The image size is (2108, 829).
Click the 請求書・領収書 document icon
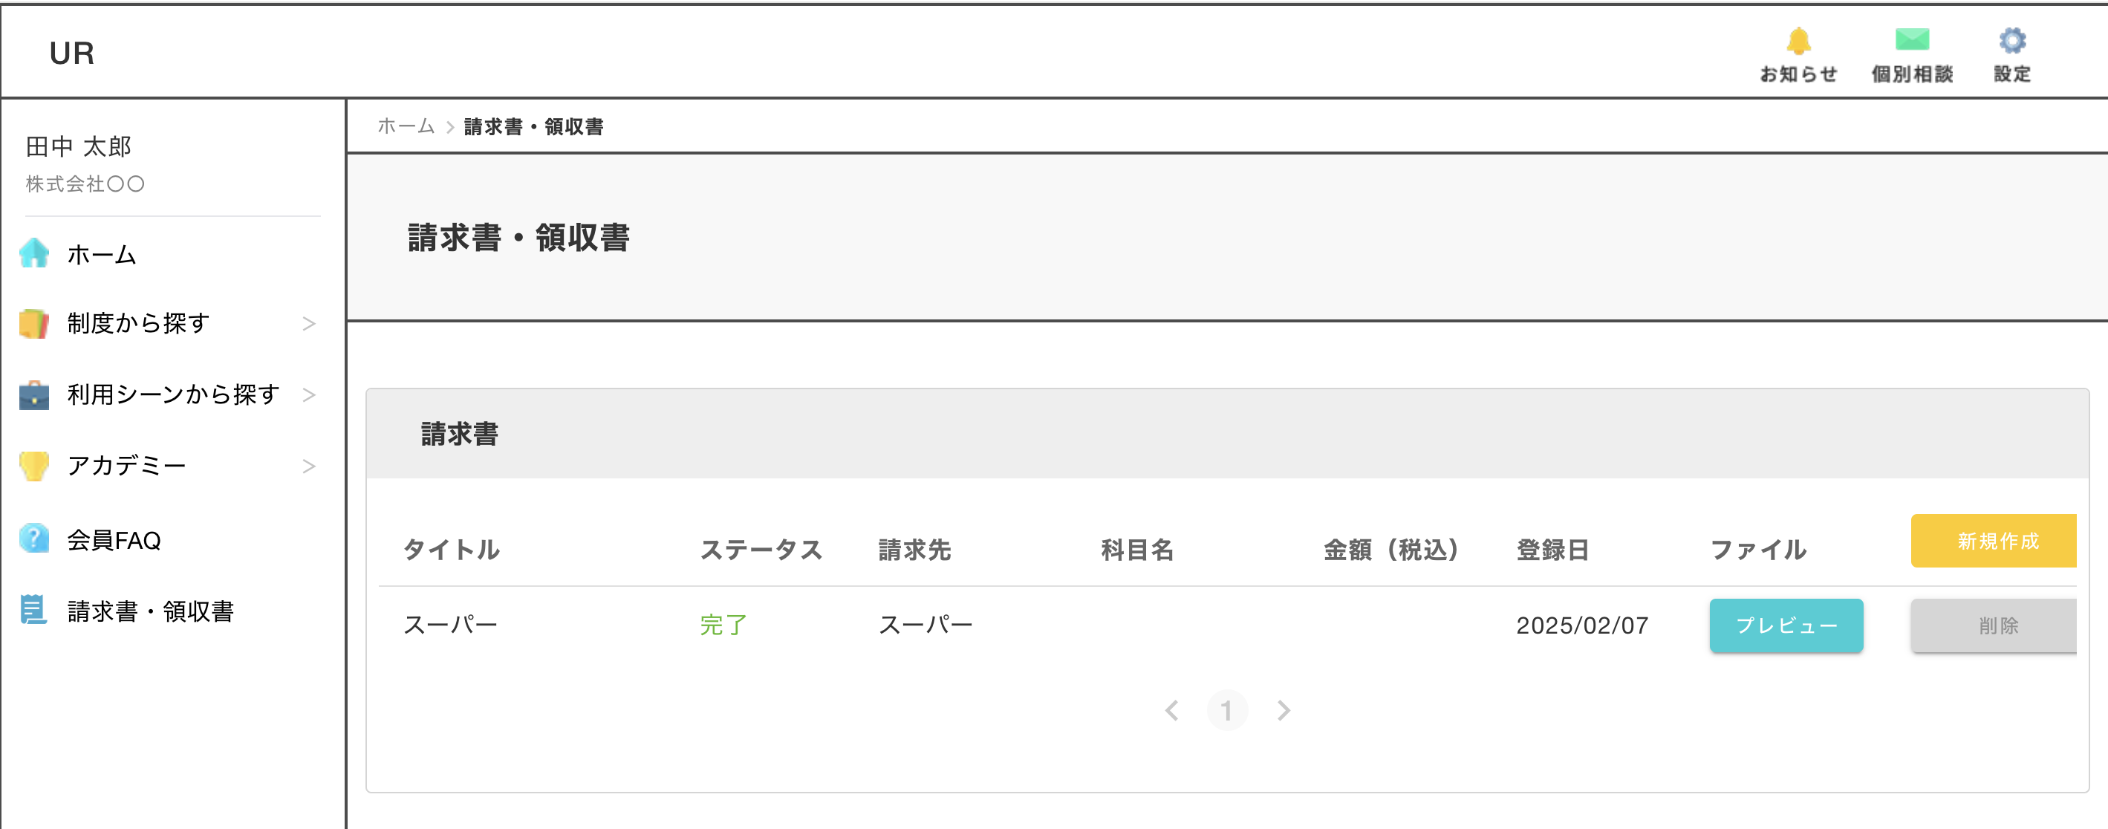point(34,611)
